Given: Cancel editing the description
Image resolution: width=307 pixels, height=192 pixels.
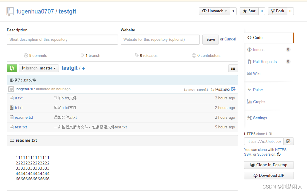Looking at the screenshot, I should (230, 39).
